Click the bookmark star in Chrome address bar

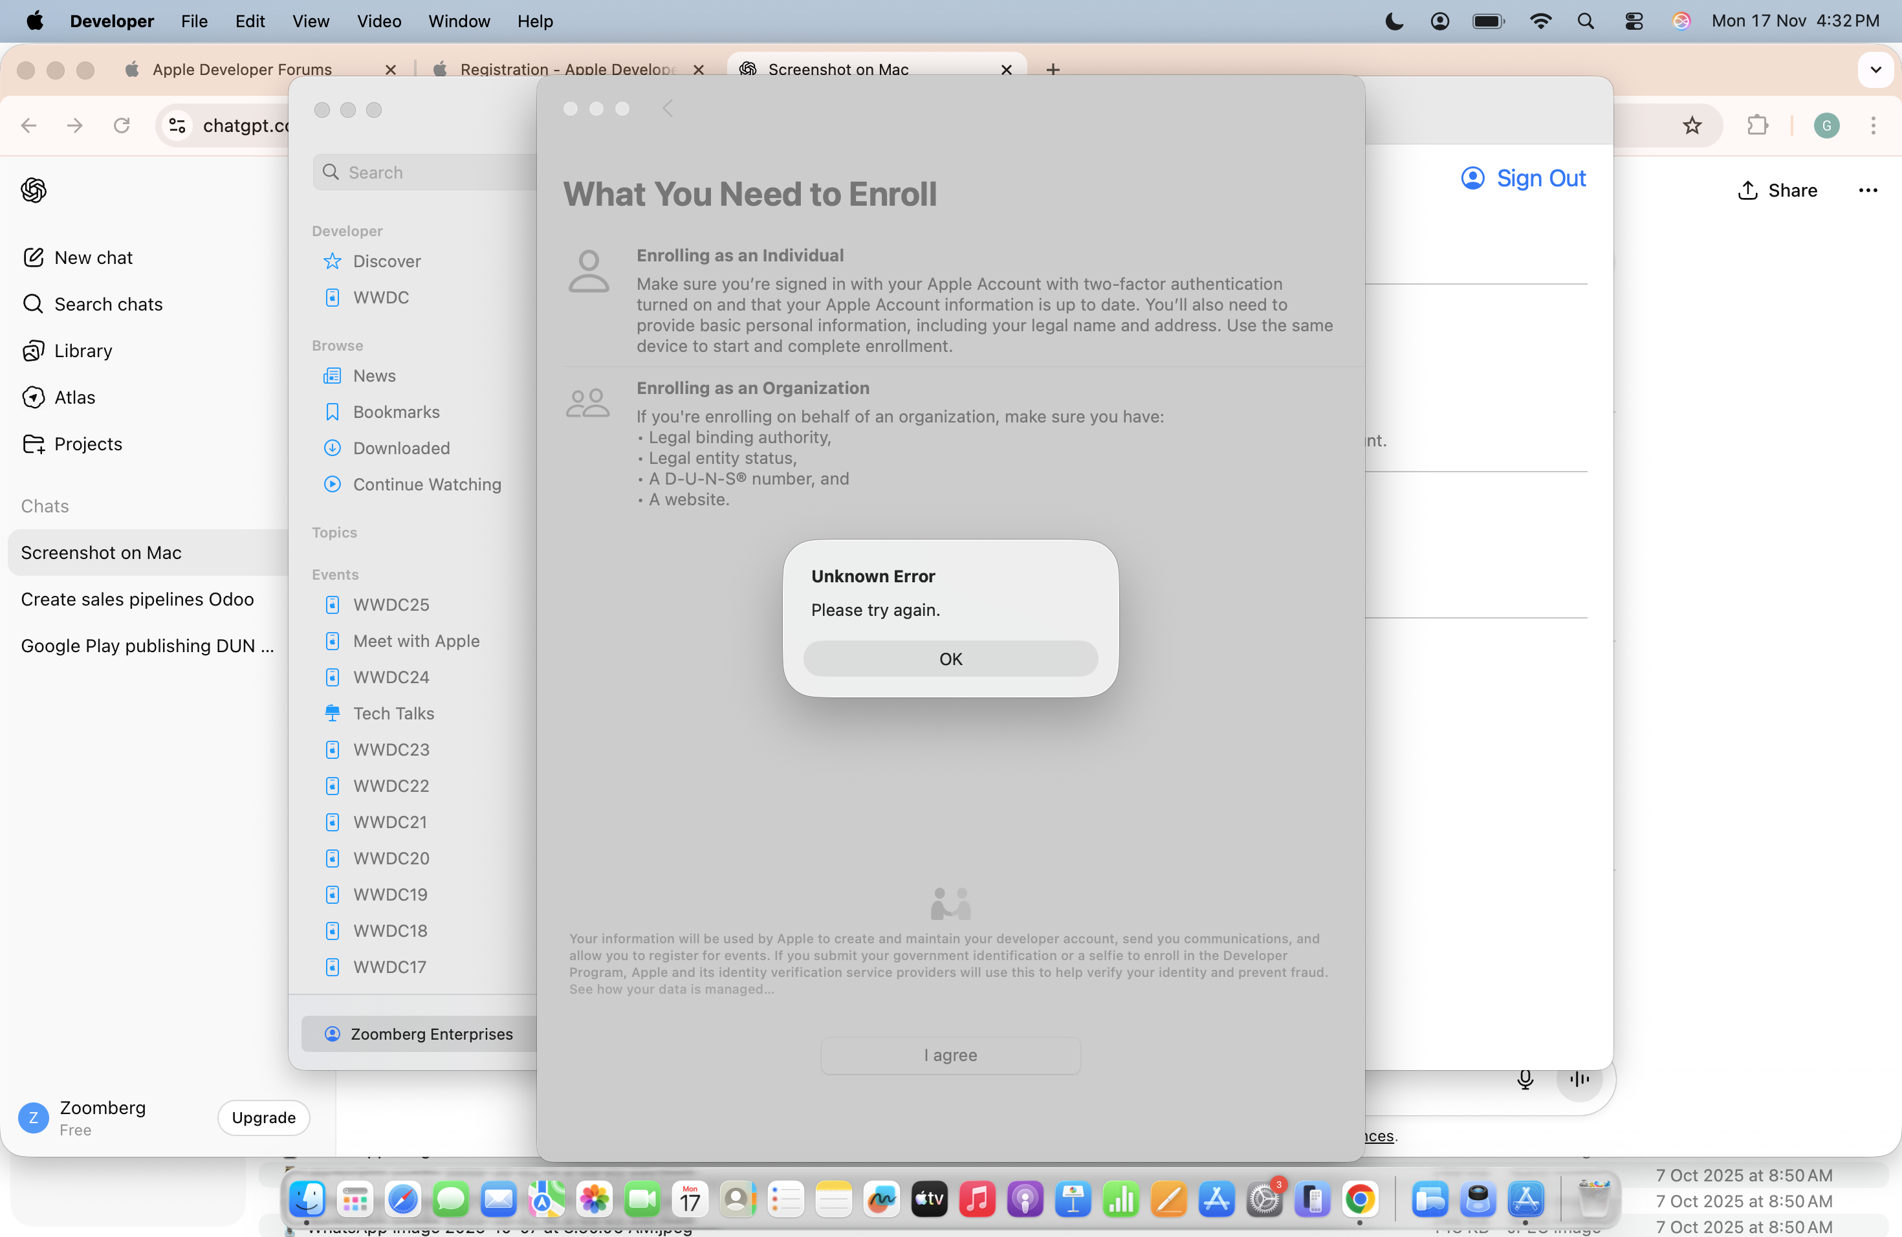(1691, 126)
